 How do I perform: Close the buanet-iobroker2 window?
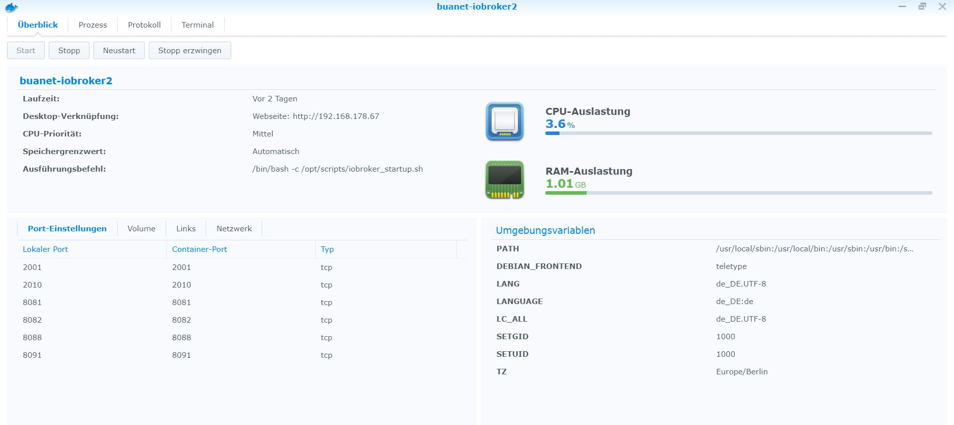click(942, 7)
